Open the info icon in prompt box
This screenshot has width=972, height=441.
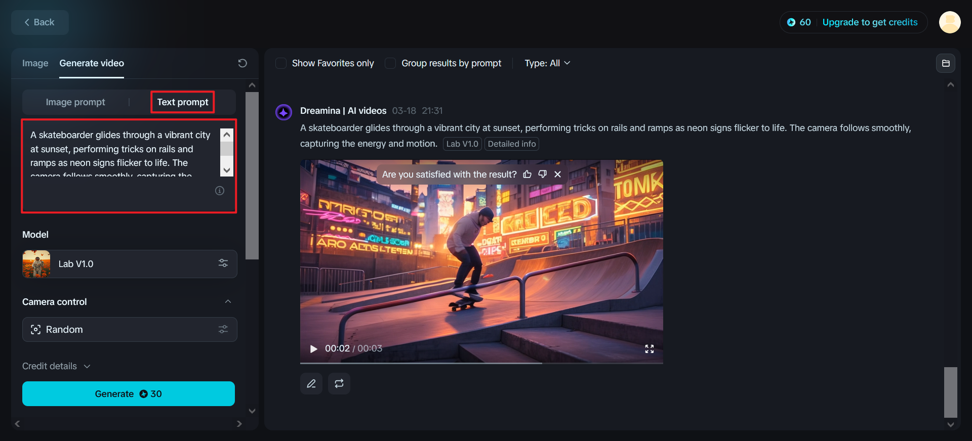[220, 191]
